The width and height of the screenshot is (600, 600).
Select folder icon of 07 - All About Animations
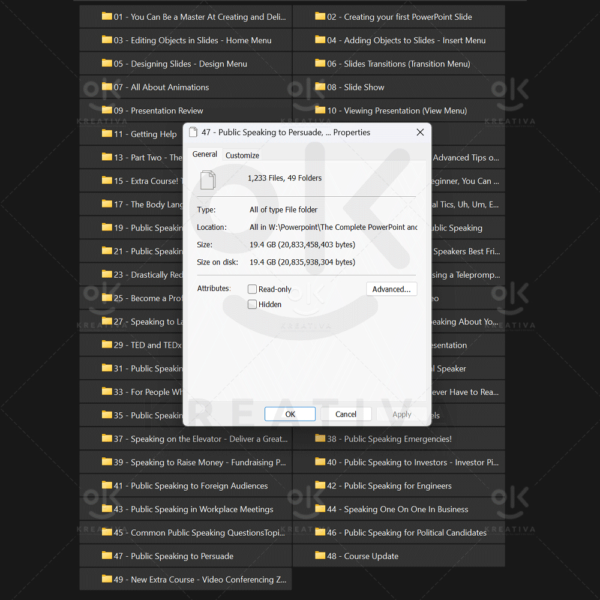107,87
